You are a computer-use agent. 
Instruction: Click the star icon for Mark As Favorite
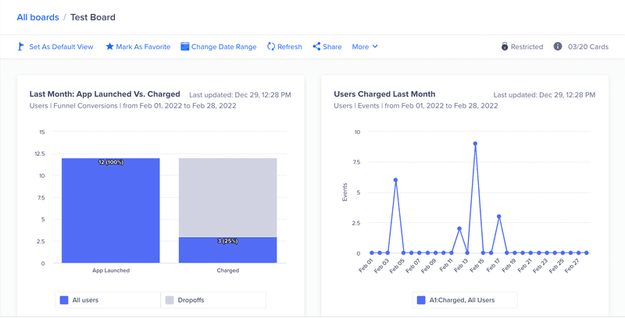(x=109, y=47)
